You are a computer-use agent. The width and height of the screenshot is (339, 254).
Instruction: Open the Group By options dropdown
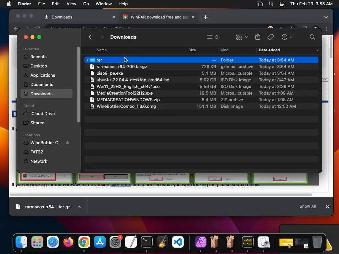[x=242, y=37]
